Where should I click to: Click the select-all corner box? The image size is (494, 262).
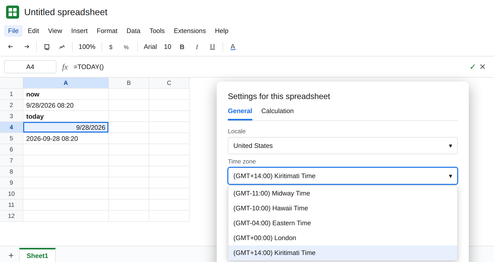[x=11, y=83]
